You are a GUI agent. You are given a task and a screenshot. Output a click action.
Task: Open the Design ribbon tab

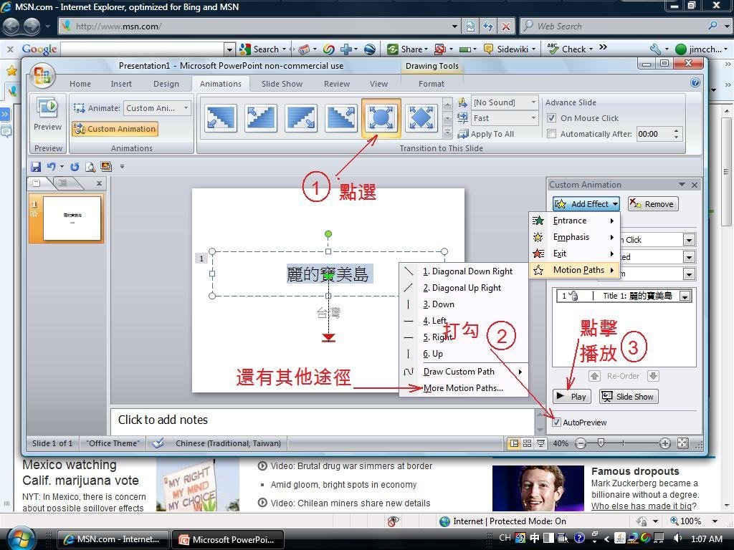click(x=166, y=84)
